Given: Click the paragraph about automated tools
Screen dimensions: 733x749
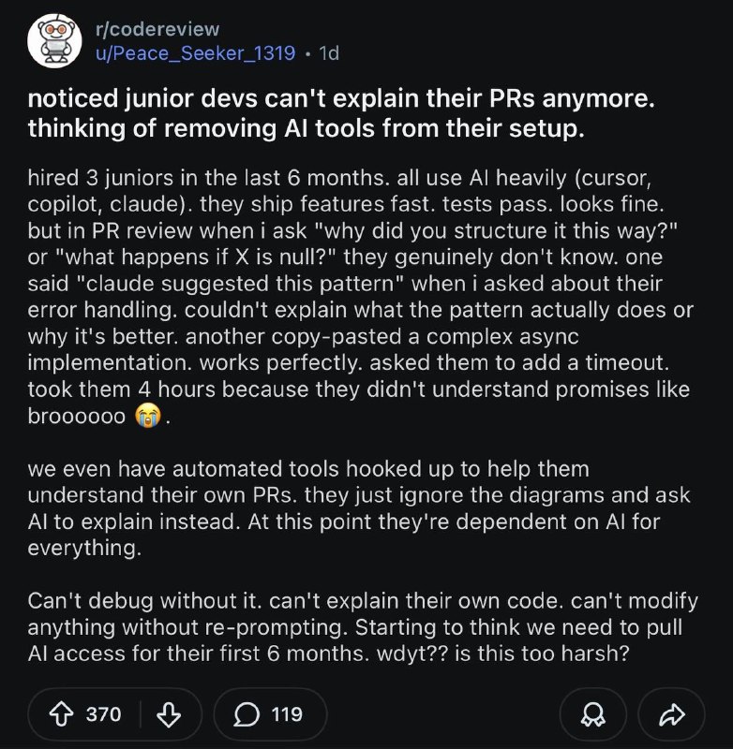Looking at the screenshot, I should click(359, 508).
